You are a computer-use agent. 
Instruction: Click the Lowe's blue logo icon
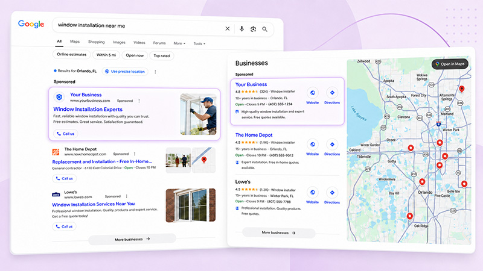(x=56, y=195)
